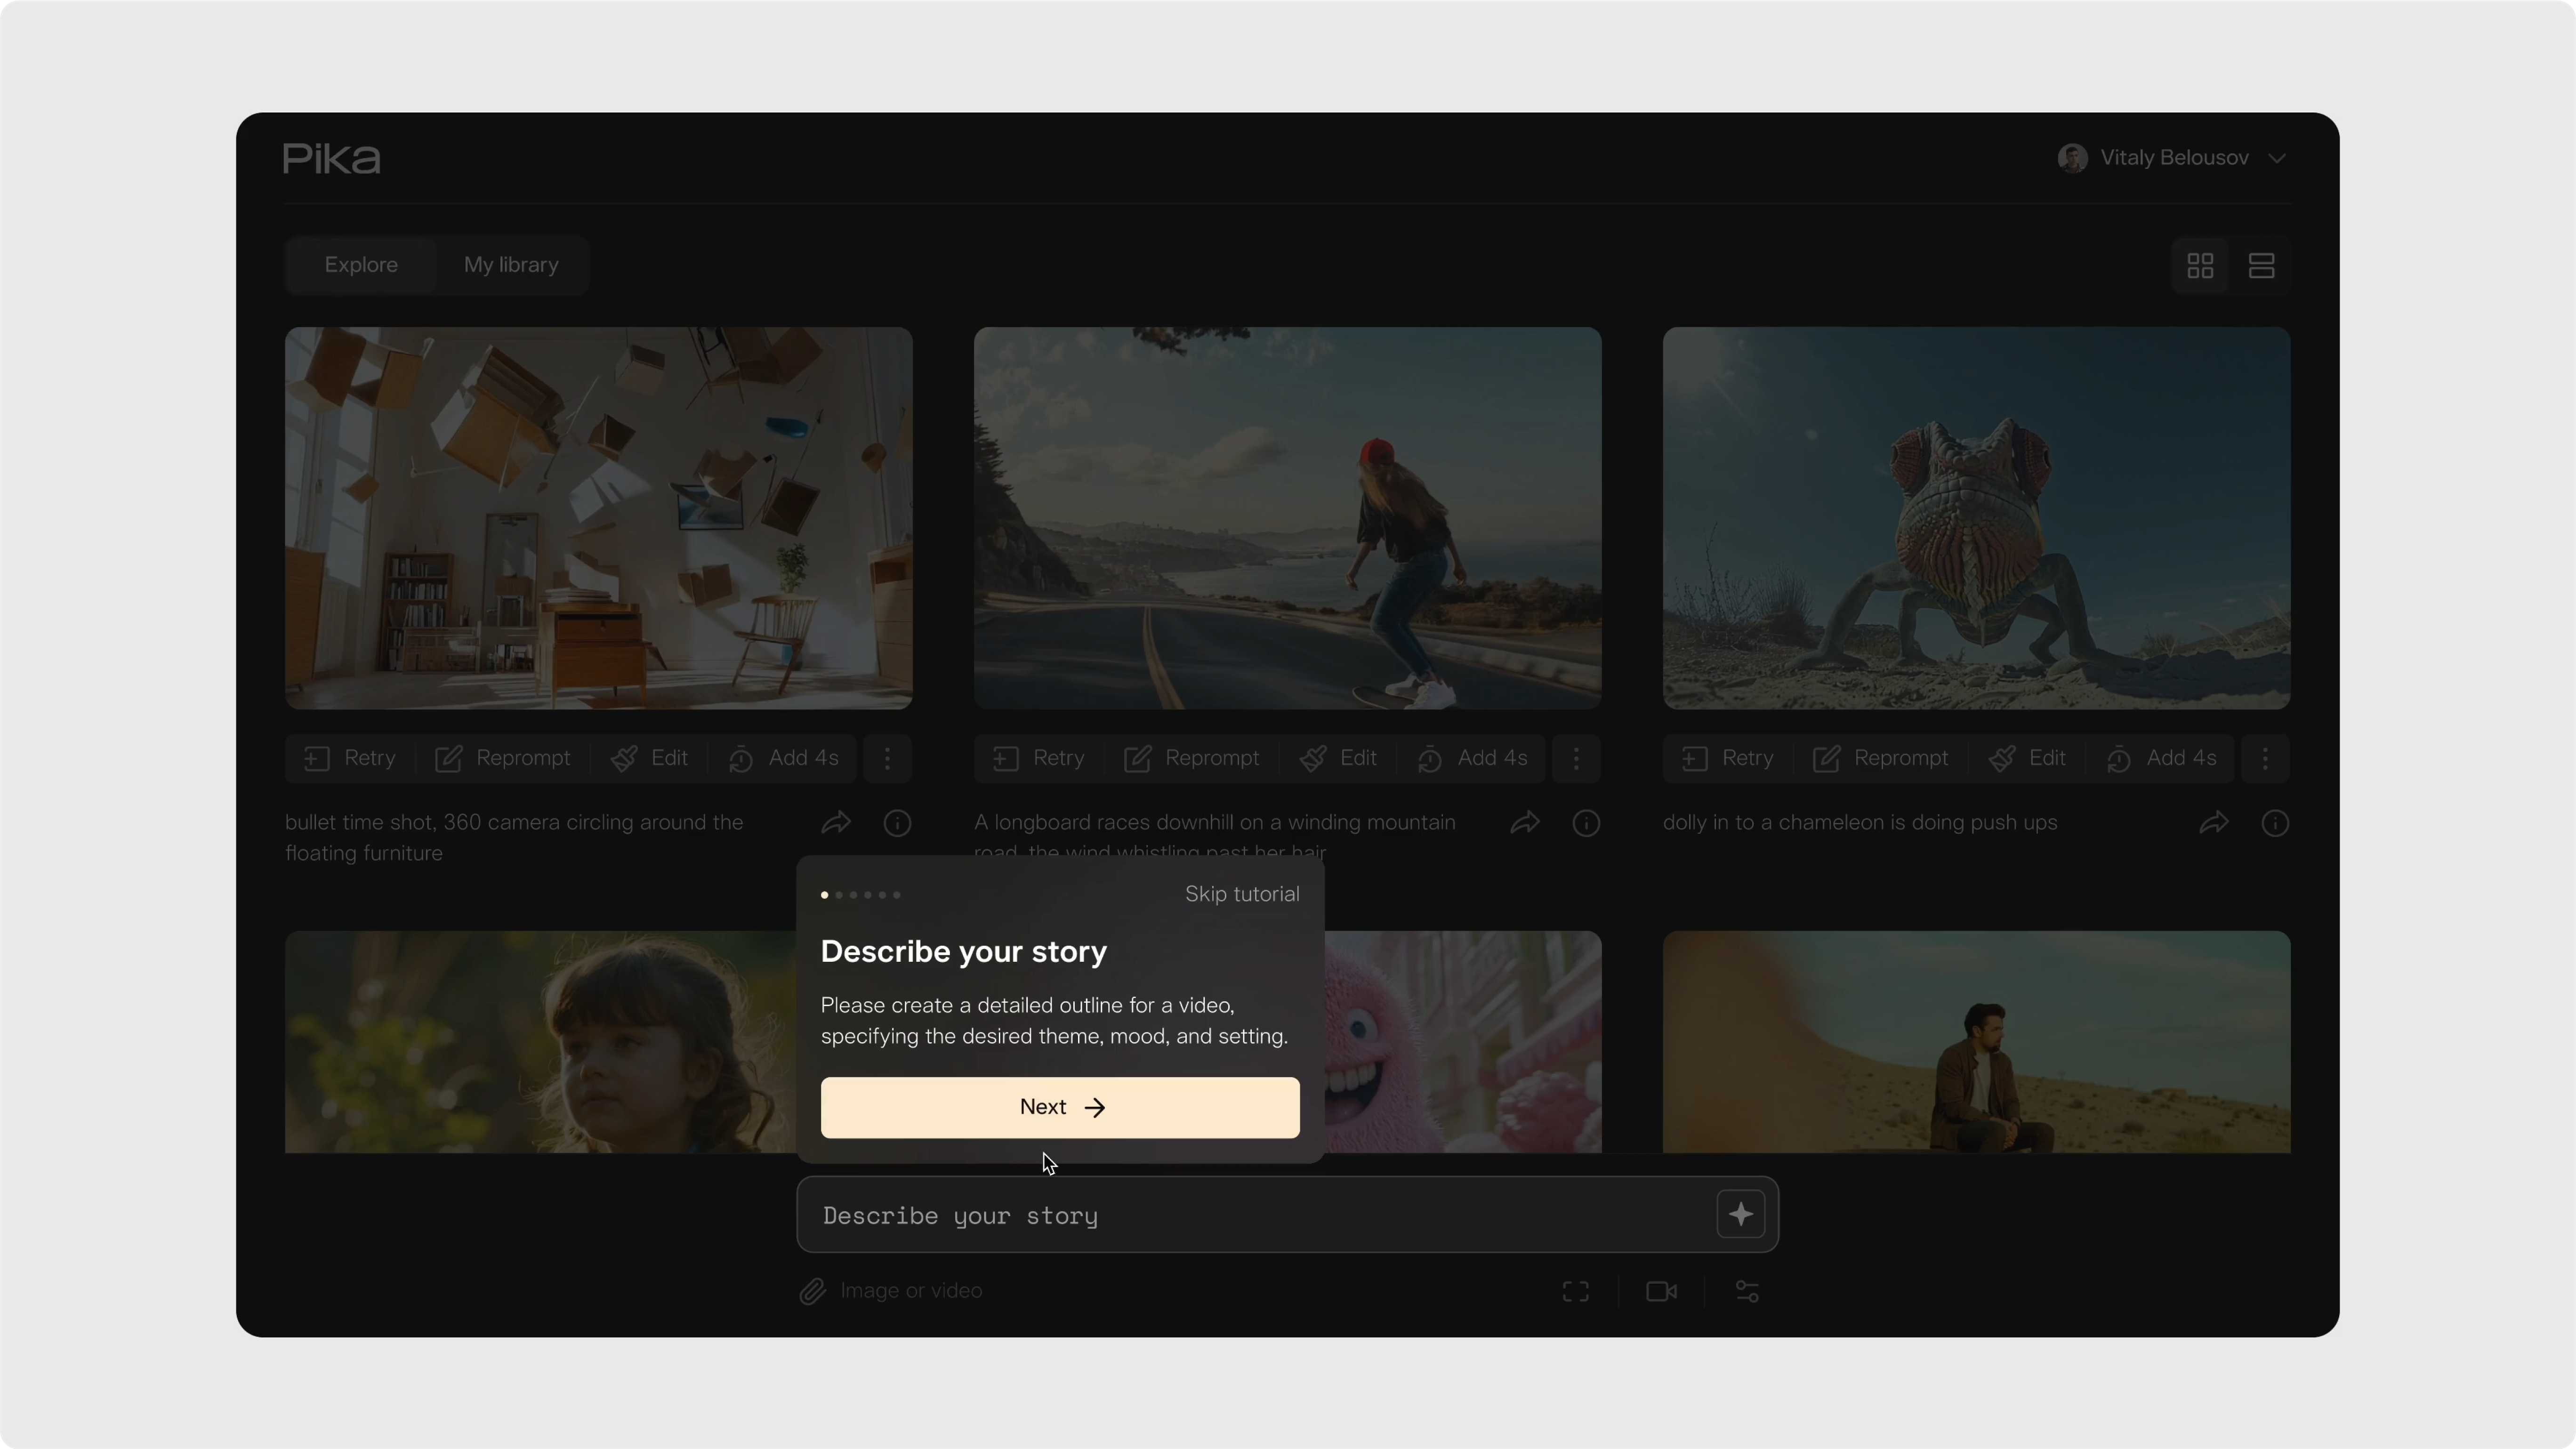
Task: Select the list view layout icon
Action: click(2261, 266)
